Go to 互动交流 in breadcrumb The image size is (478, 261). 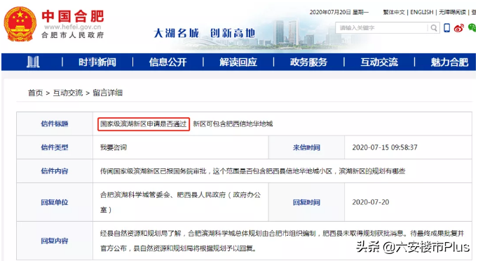68,93
